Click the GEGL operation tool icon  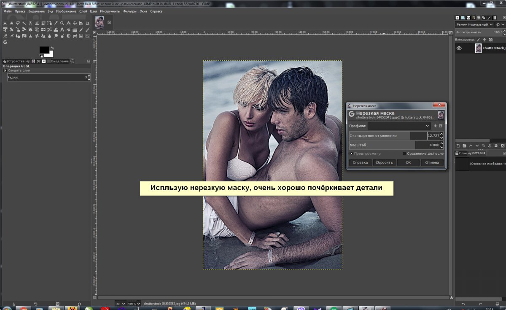pyautogui.click(x=5, y=42)
